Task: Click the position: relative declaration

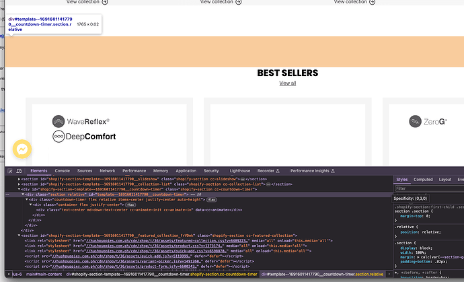Action: click(420, 232)
